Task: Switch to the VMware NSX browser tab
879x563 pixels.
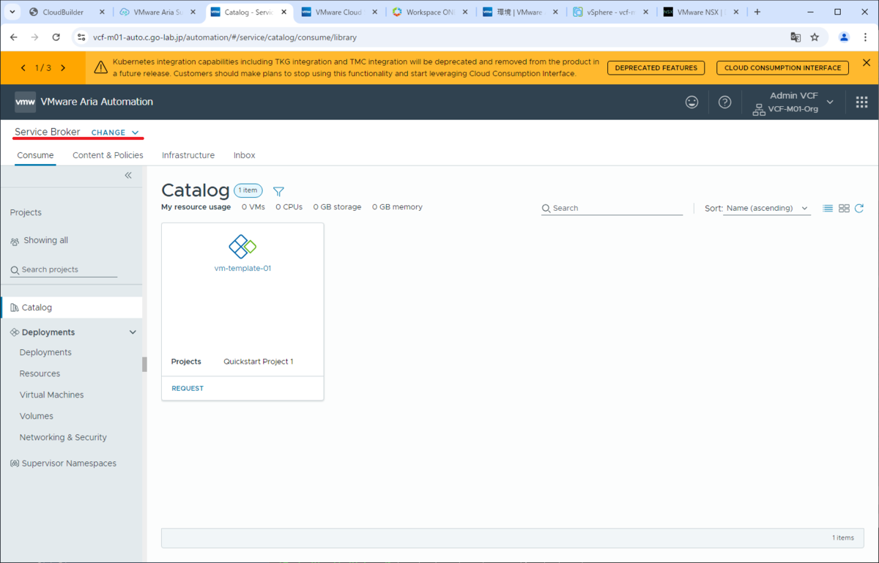Action: point(701,12)
